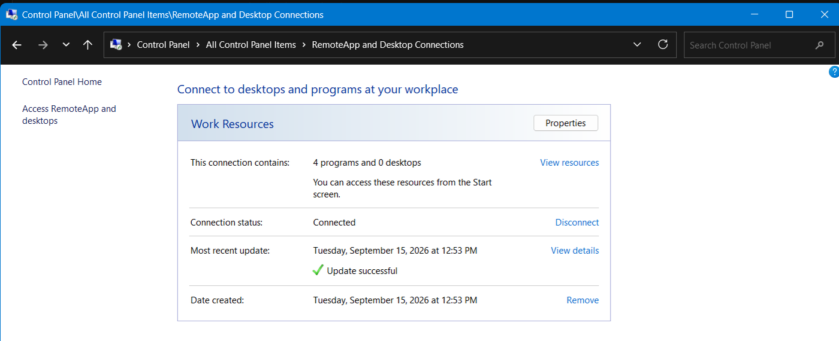Image resolution: width=839 pixels, height=341 pixels.
Task: Click the address bar Control Panel icon
Action: point(116,45)
